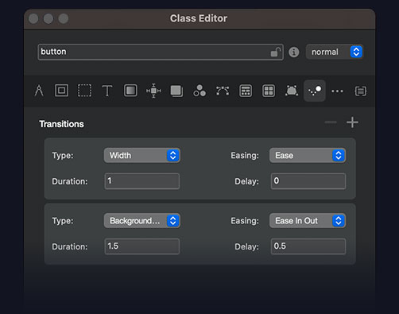399x314 pixels.
Task: Zoom the Class Editor window
Action: (x=64, y=18)
